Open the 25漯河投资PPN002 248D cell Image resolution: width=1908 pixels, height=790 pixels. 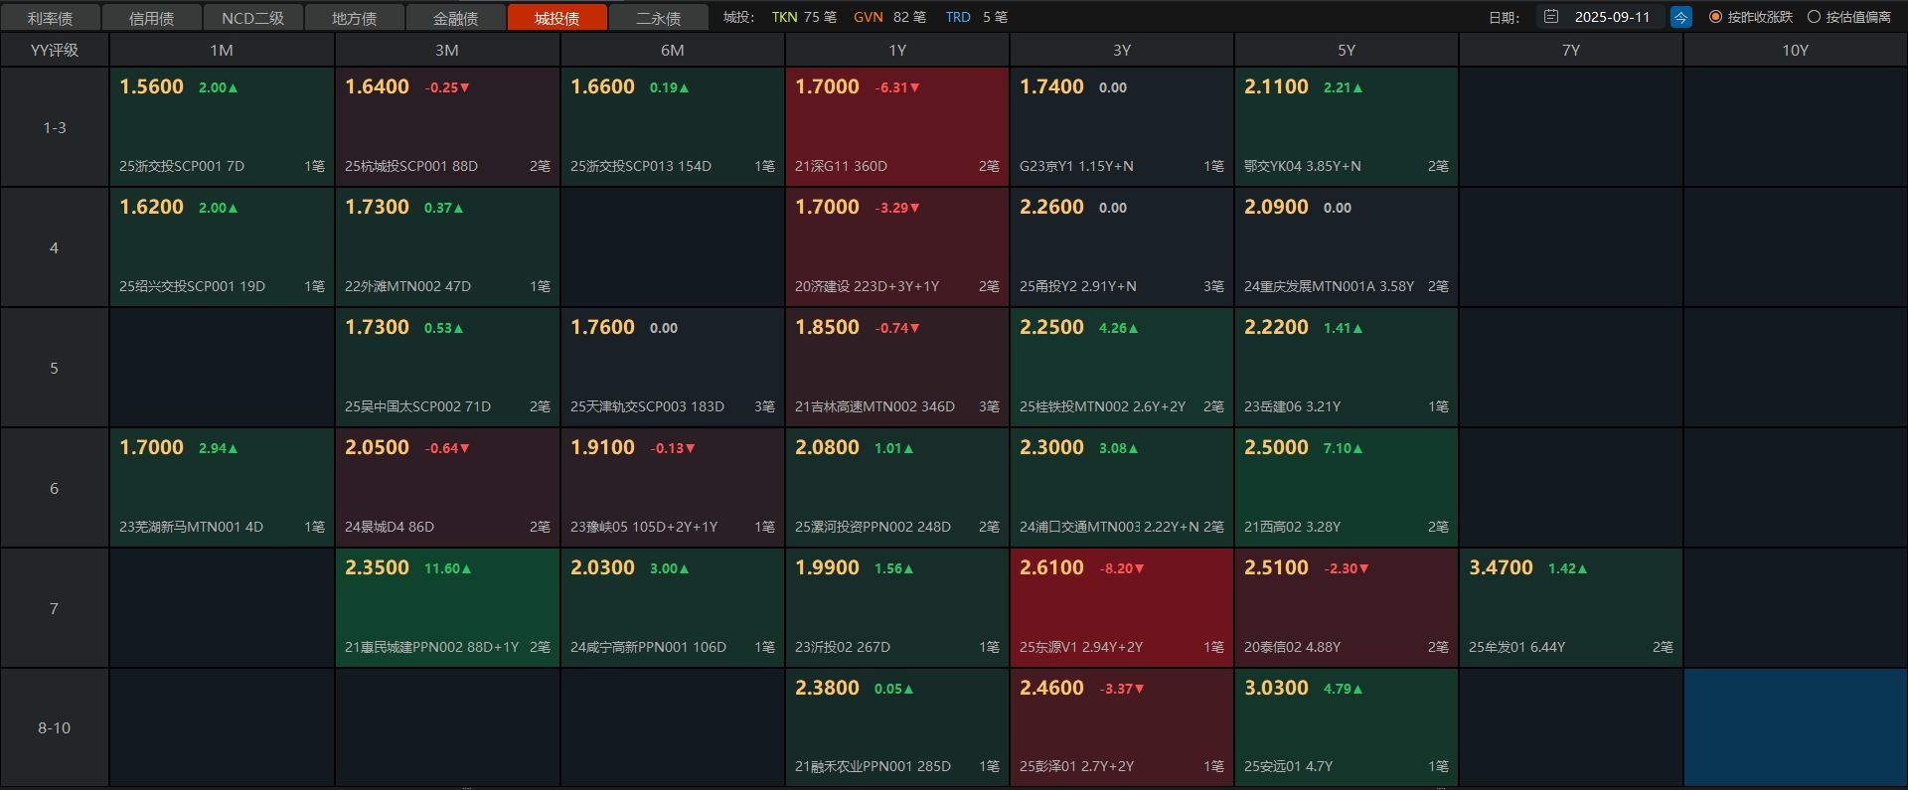coord(897,488)
